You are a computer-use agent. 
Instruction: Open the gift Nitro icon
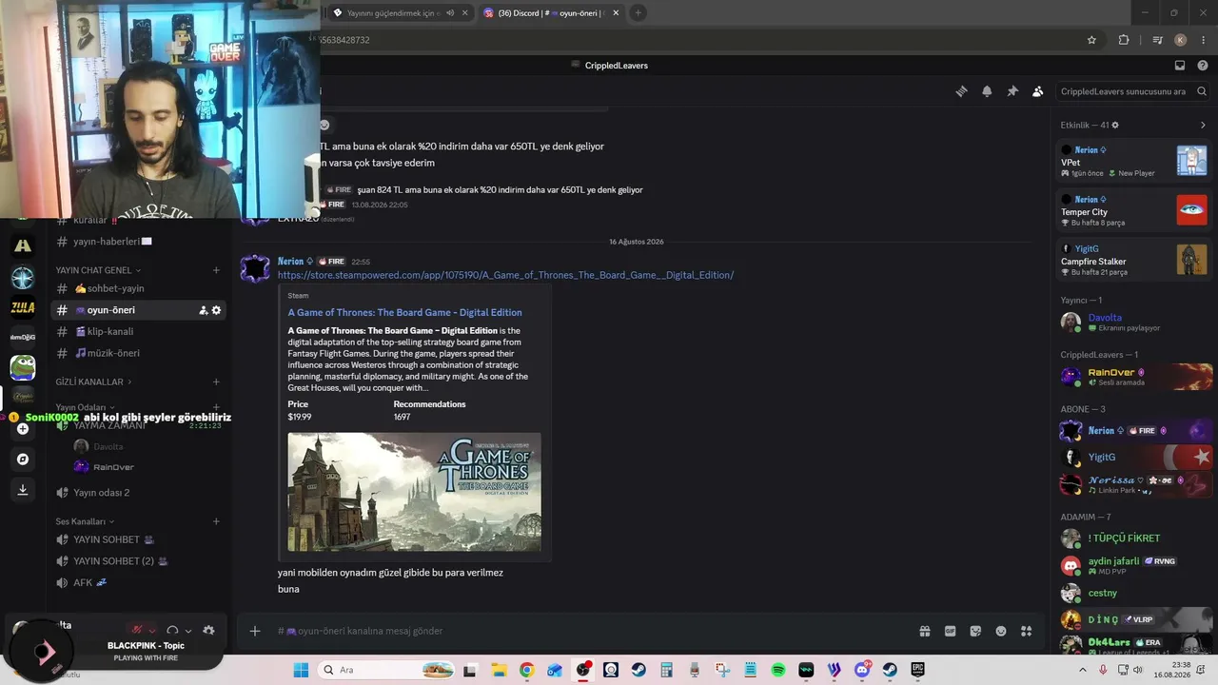pyautogui.click(x=924, y=631)
